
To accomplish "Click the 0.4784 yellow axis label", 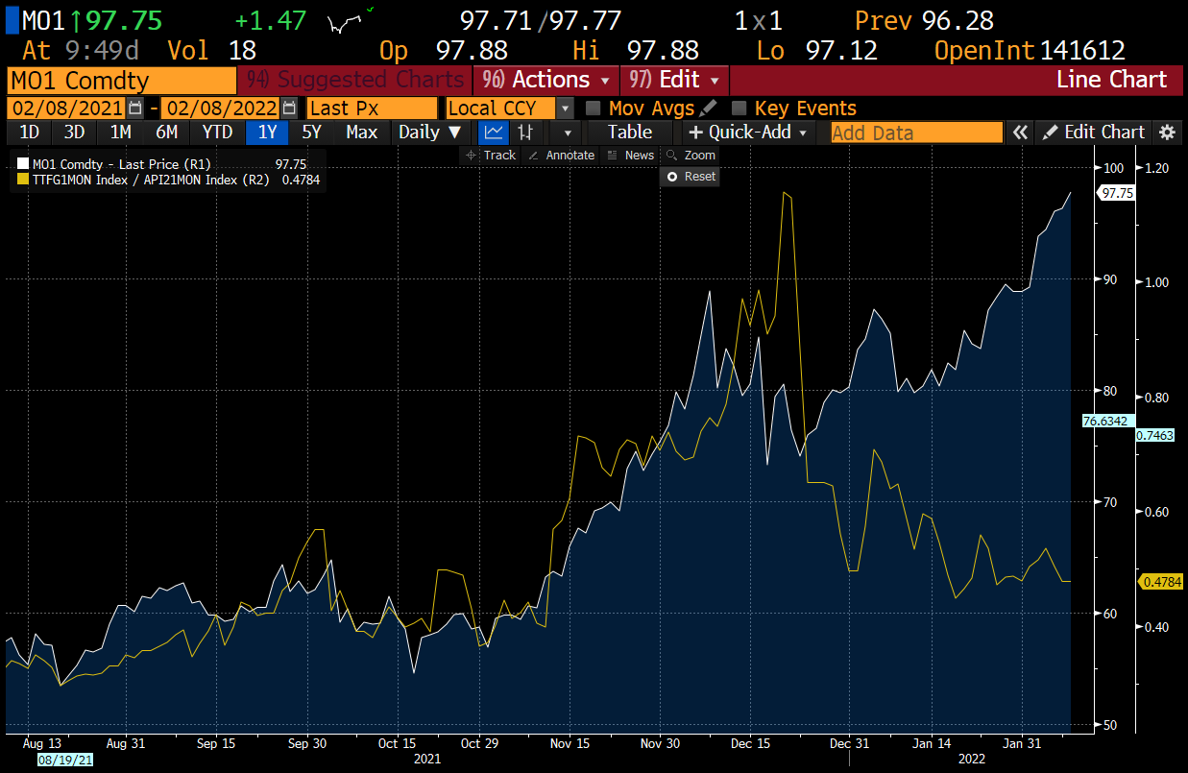I will point(1163,582).
